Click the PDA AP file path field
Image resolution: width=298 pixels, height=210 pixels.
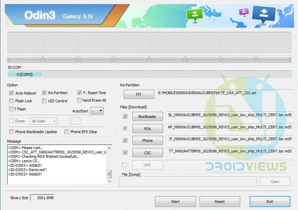coord(230,128)
